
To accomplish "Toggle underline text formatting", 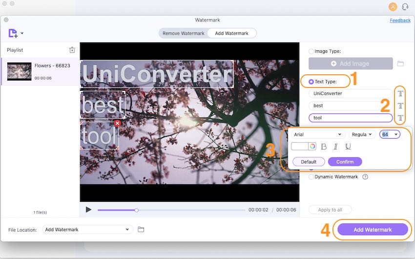I will point(348,147).
